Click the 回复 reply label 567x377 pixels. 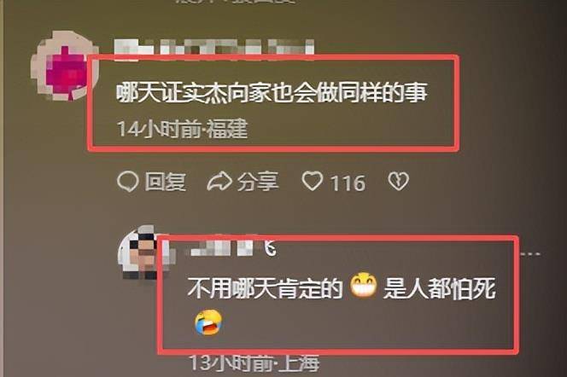tap(166, 182)
